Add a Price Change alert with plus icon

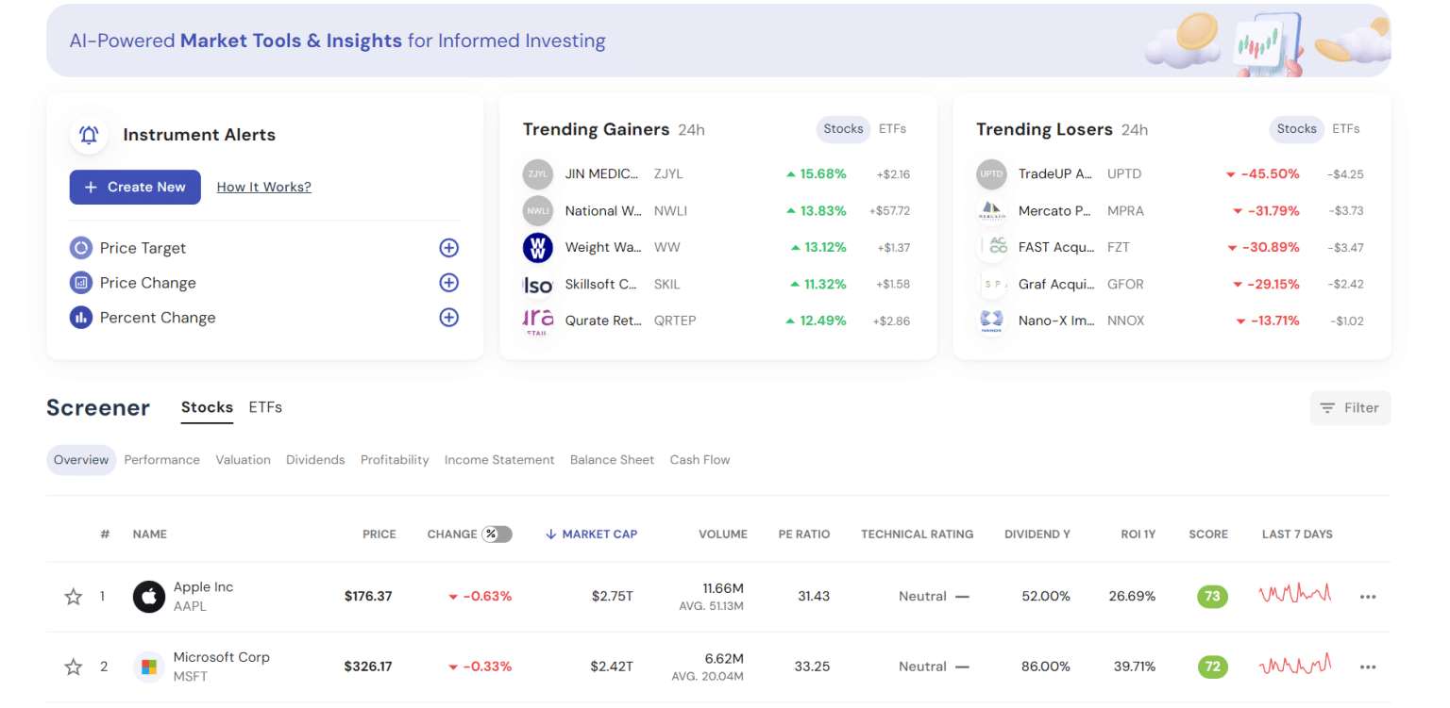point(449,283)
